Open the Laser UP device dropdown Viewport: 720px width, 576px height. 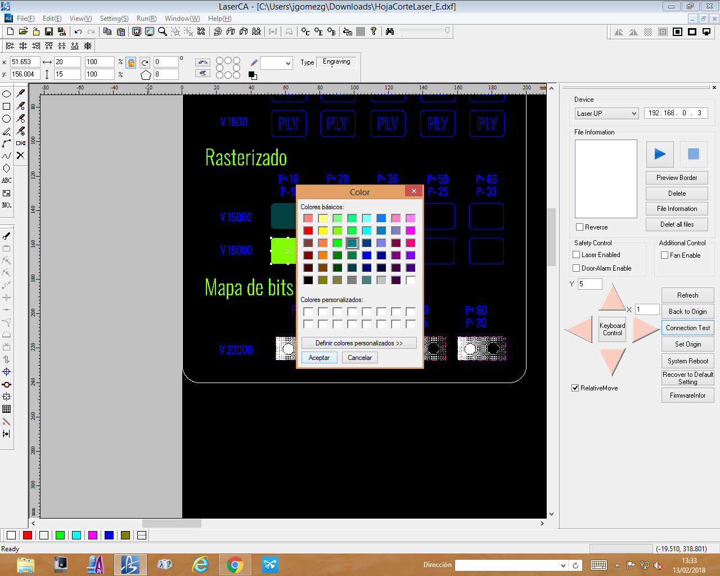coord(606,113)
